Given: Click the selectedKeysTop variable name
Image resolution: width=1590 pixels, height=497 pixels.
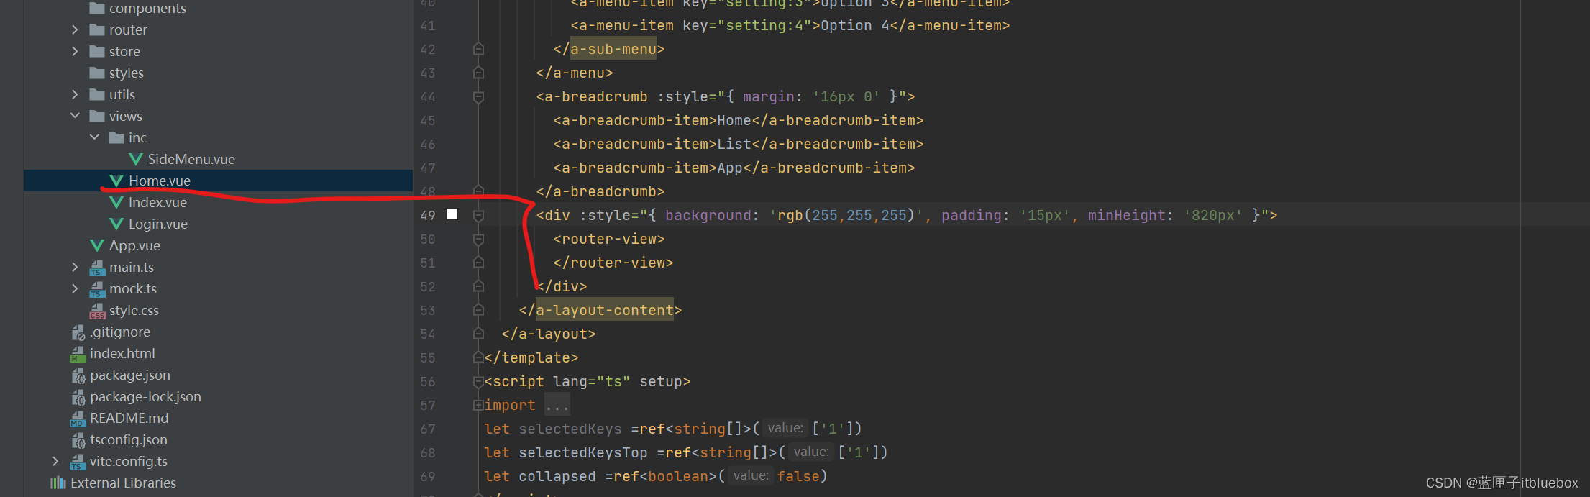Looking at the screenshot, I should point(583,452).
